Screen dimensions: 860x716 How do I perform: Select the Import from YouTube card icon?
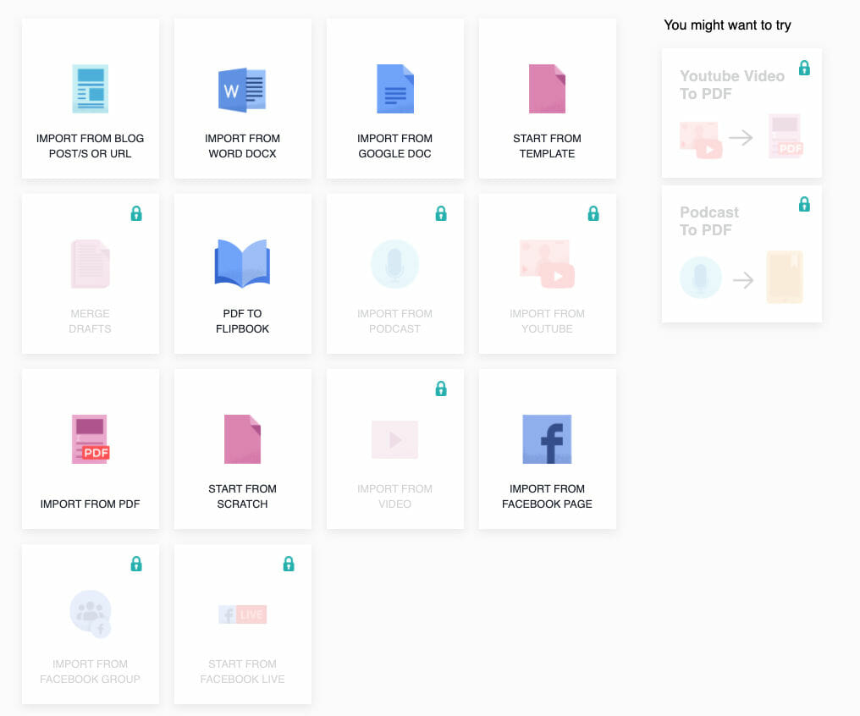click(x=548, y=263)
